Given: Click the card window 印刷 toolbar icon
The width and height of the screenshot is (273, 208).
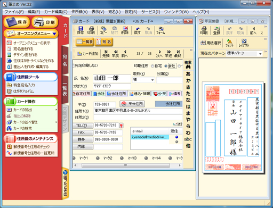Looking at the screenshot, I should point(91,30).
